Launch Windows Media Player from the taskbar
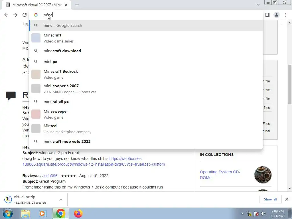292x219 pixels. (x=43, y=213)
